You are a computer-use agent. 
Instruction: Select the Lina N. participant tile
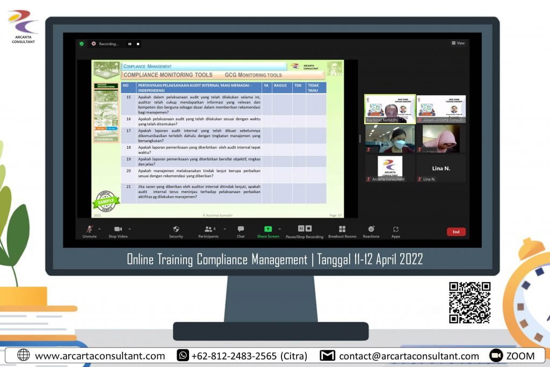[x=440, y=169]
